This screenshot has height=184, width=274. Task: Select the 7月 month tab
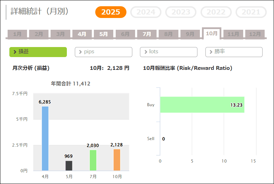pyautogui.click(x=147, y=34)
